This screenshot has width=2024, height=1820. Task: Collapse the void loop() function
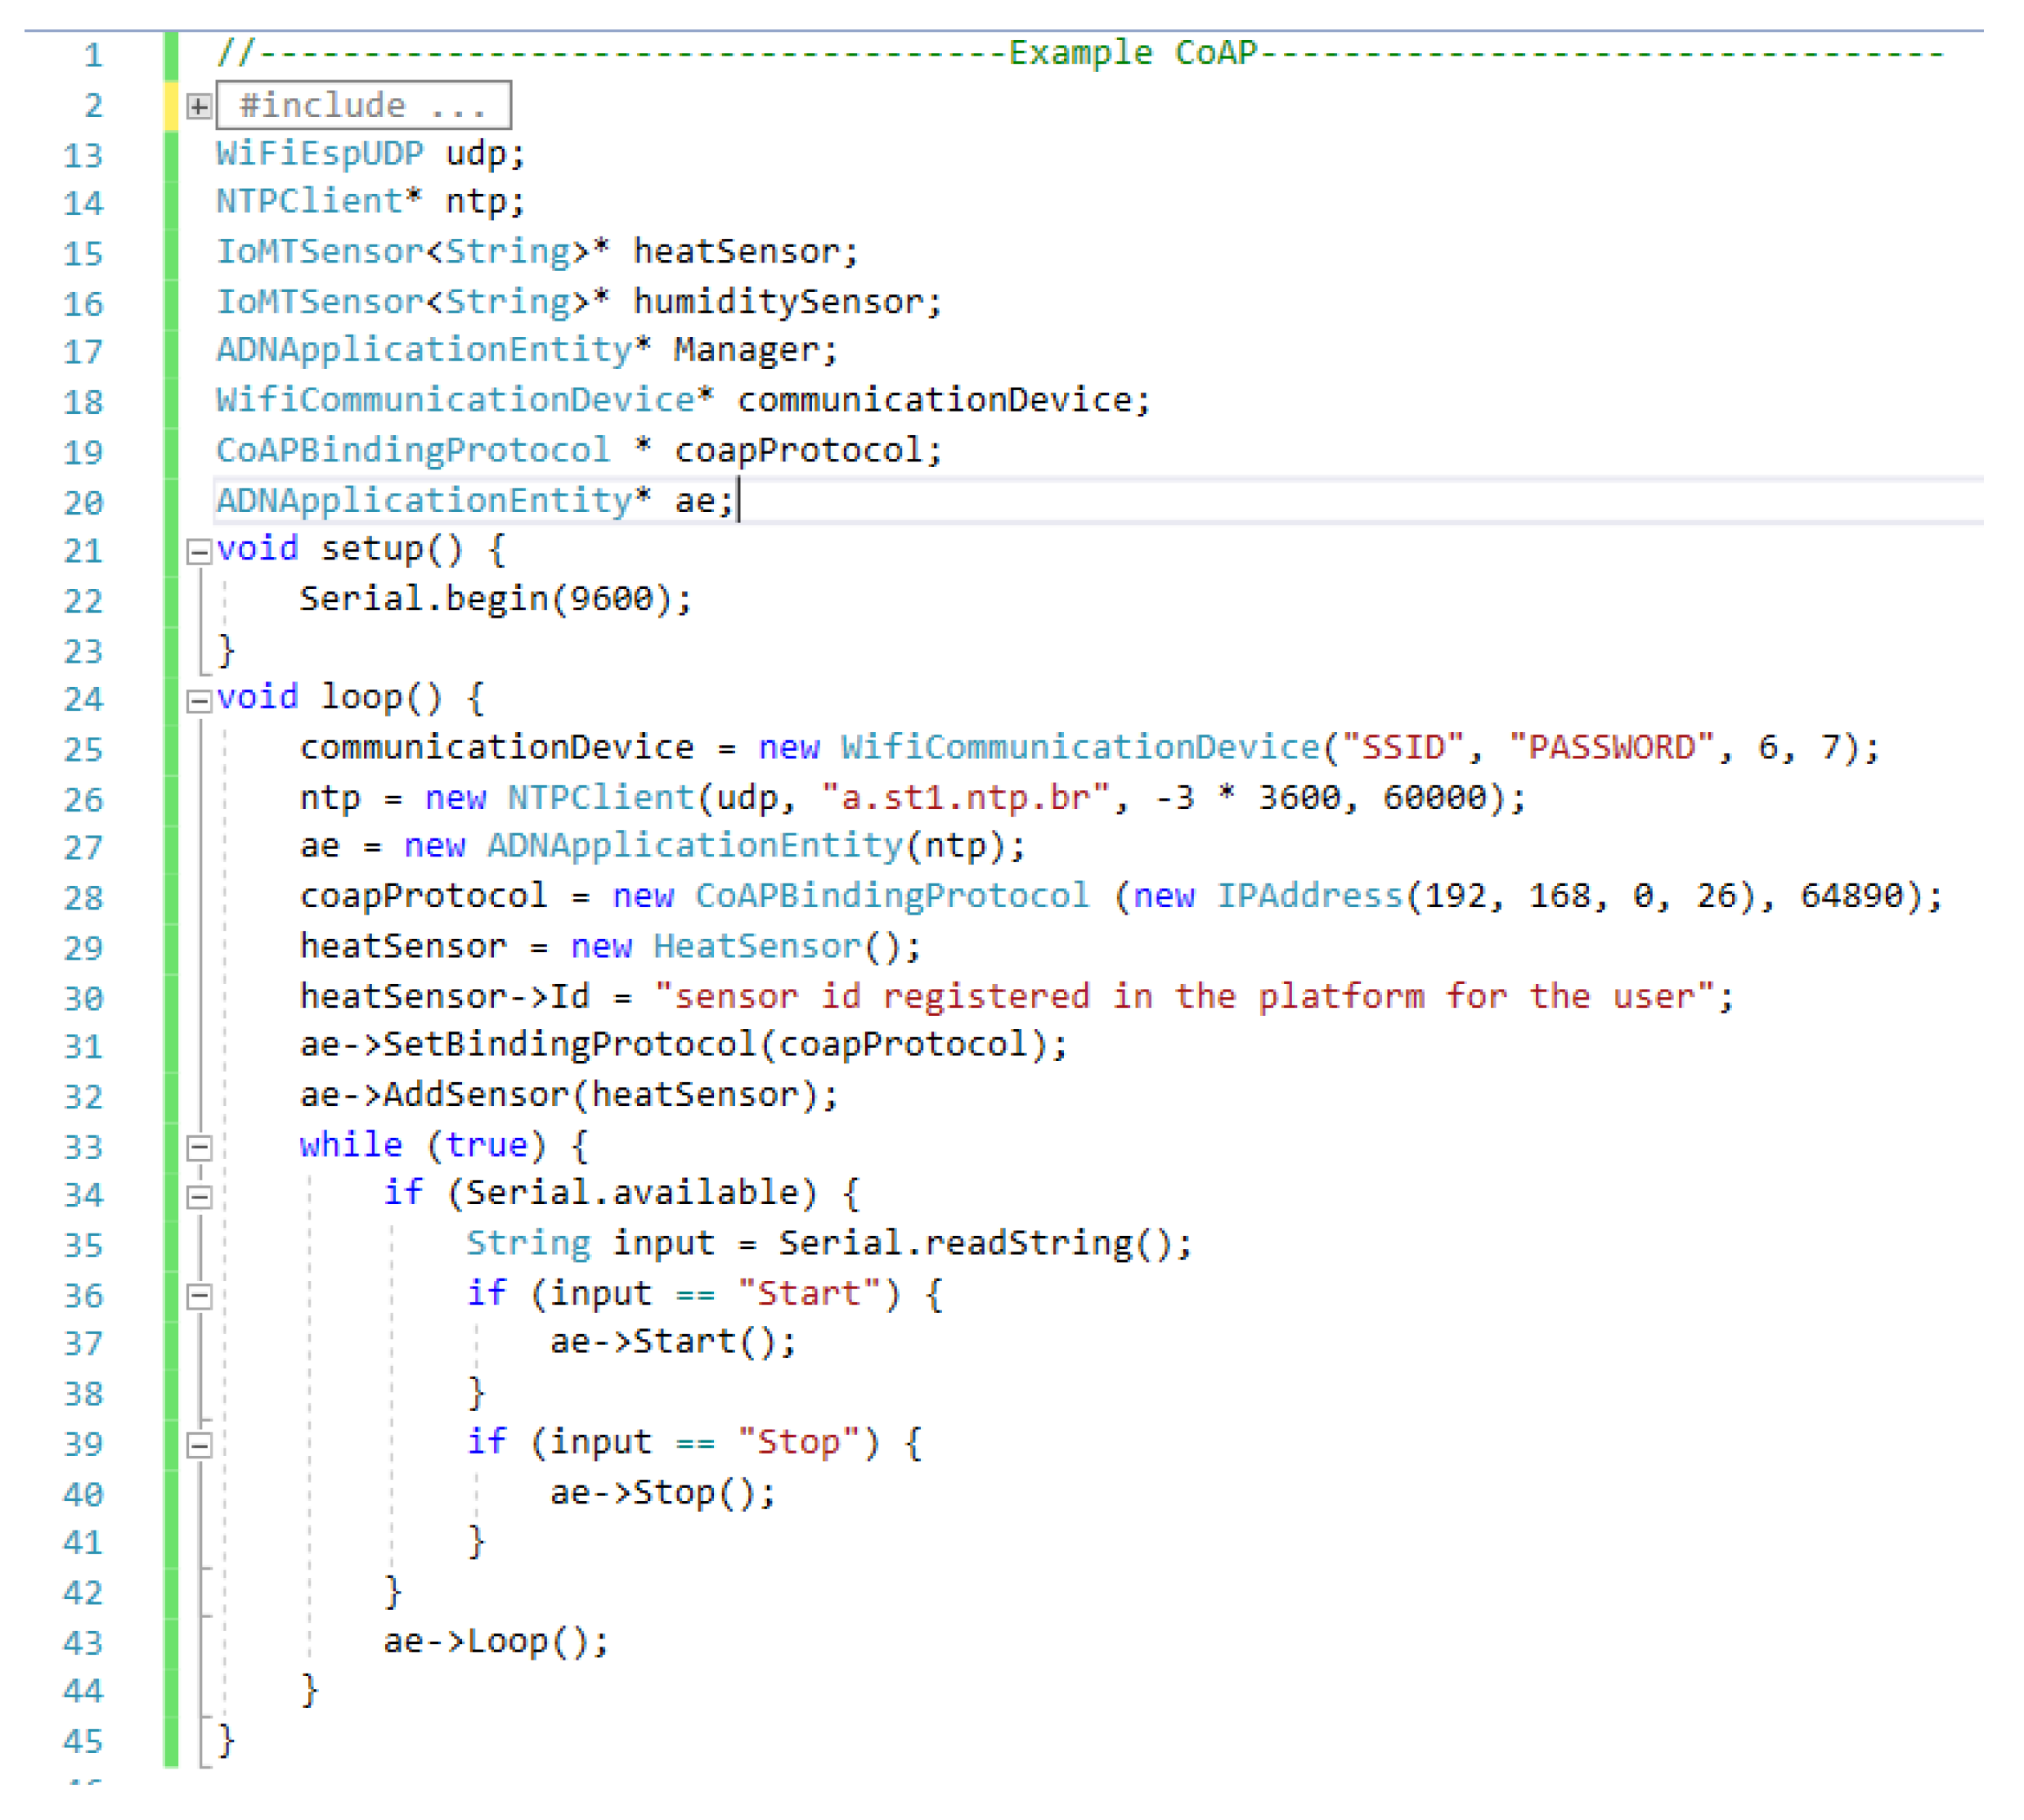pos(199,700)
